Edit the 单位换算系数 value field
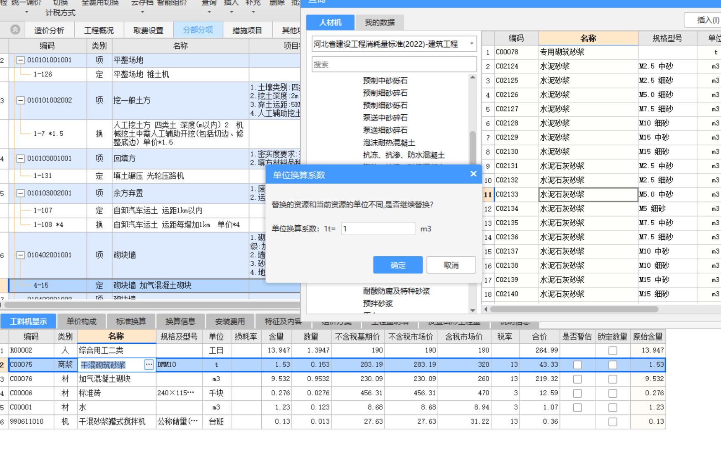The height and width of the screenshot is (458, 721). (x=378, y=229)
